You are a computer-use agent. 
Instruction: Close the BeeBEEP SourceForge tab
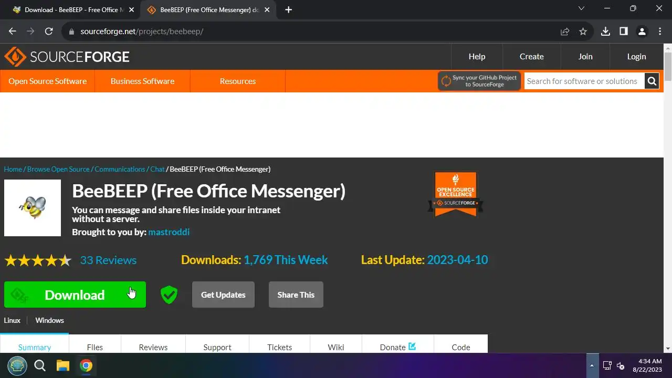268,9
